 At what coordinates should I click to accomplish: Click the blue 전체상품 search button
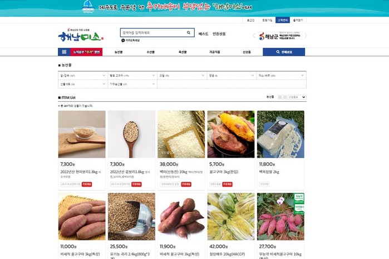[284, 52]
